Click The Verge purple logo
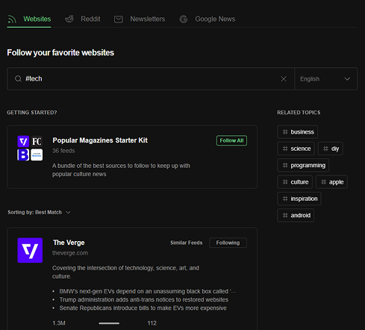 click(x=30, y=250)
